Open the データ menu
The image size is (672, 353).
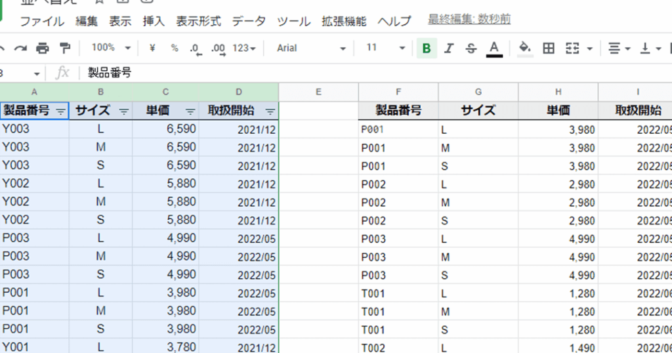click(x=249, y=21)
